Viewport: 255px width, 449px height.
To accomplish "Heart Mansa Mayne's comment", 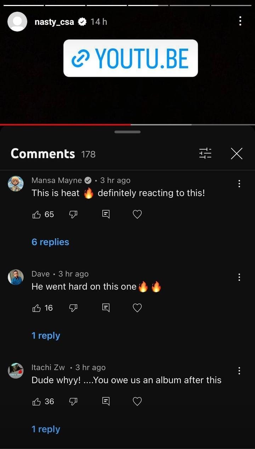I will (x=137, y=214).
